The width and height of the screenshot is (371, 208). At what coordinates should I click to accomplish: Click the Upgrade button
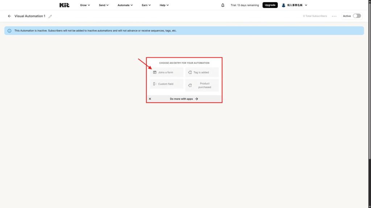click(x=270, y=5)
